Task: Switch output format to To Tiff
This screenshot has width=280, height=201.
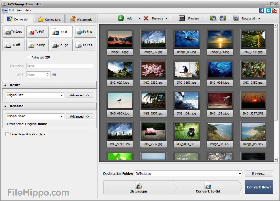Action: [x=14, y=45]
